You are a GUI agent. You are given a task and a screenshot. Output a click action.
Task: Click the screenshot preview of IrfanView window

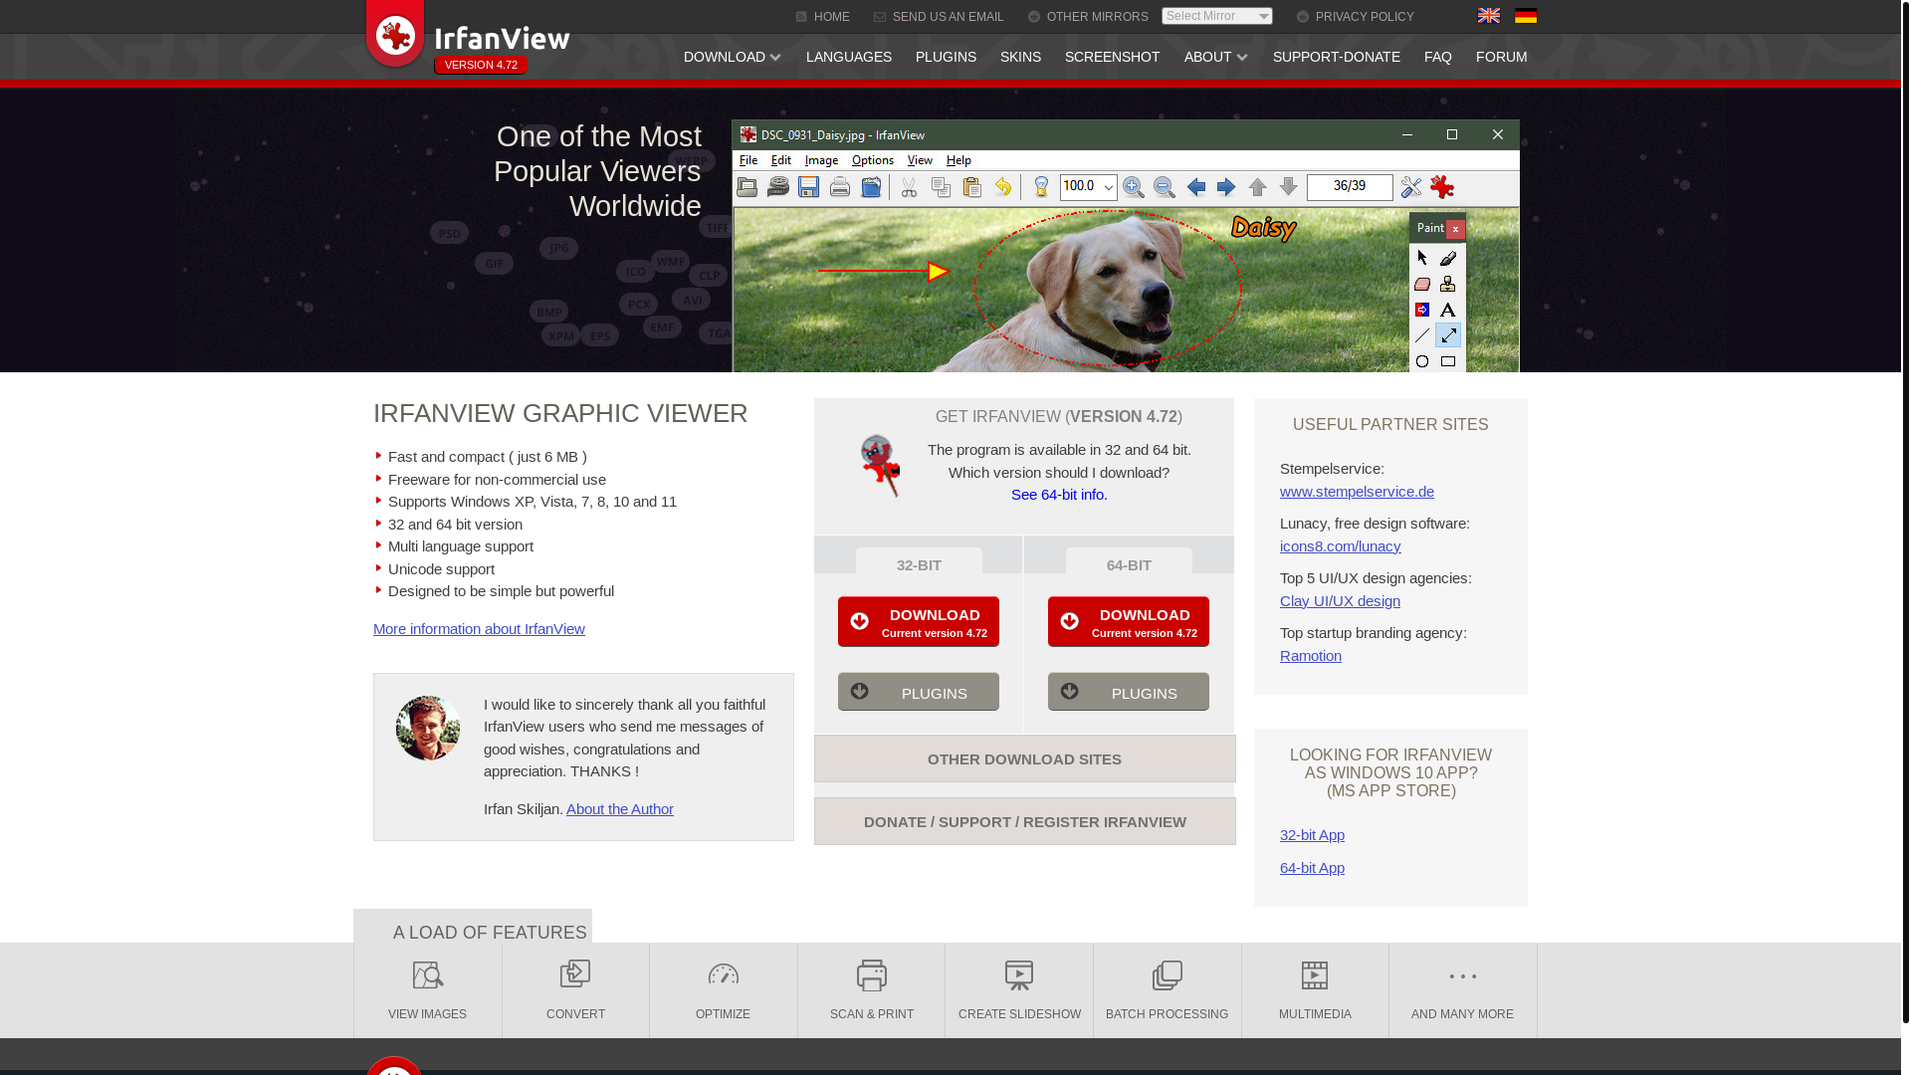pyautogui.click(x=1126, y=246)
